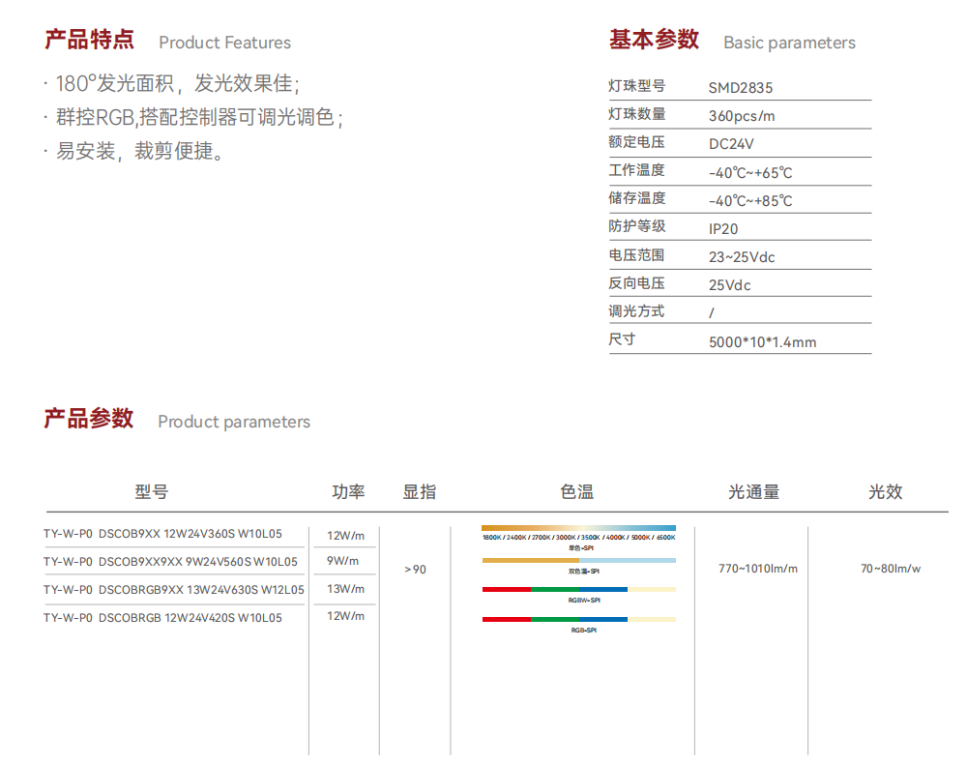This screenshot has height=764, width=967.
Task: Select model row DSCOBRGB9XX 13W24V630S W12L05
Action: (174, 589)
